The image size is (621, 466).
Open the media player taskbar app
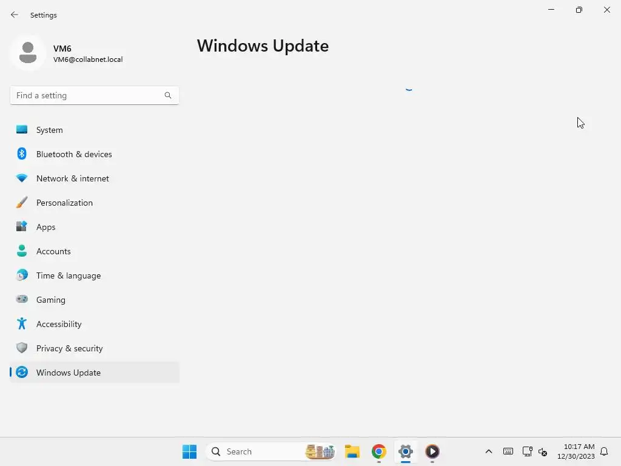click(x=432, y=451)
